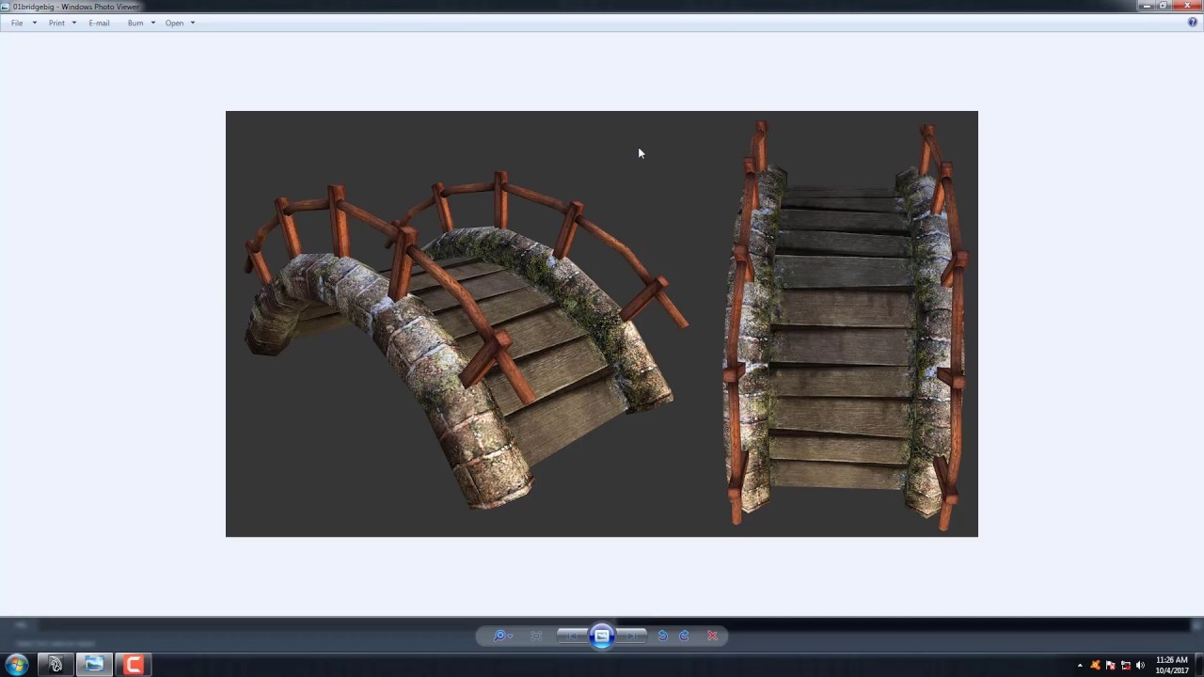Open the Print dropdown options
Screen dimensions: 1204x677
[73, 23]
